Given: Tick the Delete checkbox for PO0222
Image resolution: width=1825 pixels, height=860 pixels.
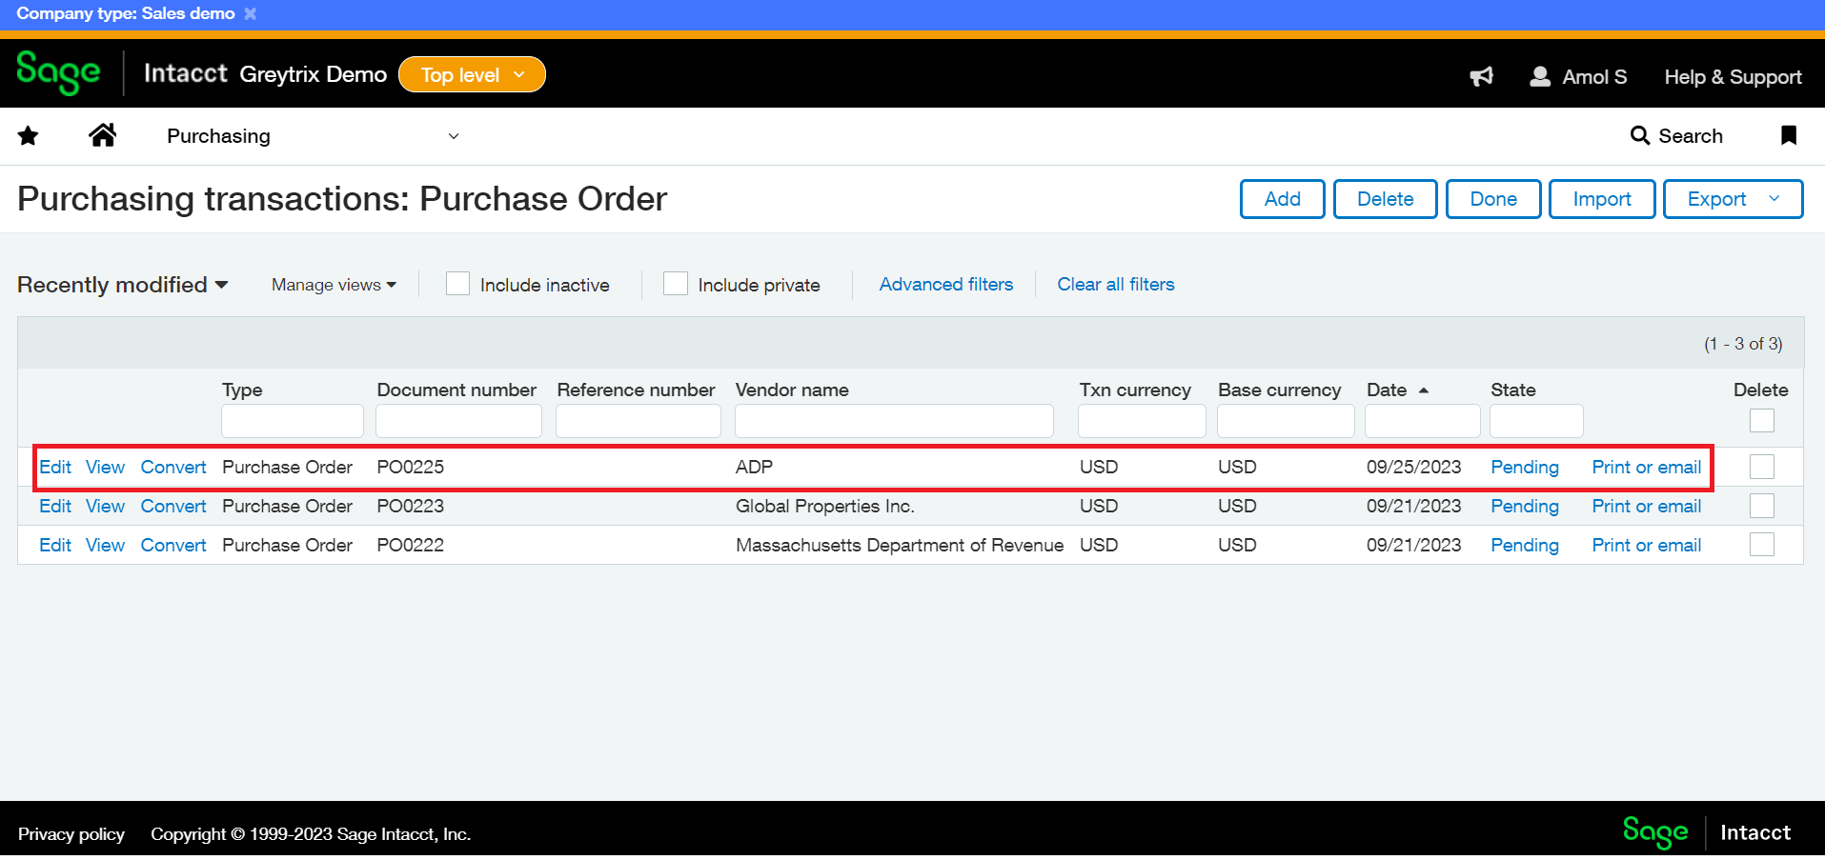Looking at the screenshot, I should point(1762,545).
